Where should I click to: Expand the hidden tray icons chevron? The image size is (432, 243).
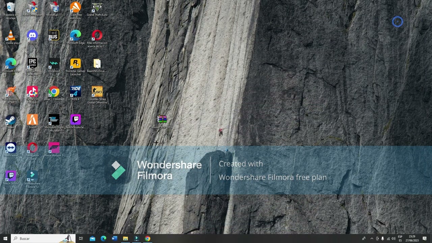[372, 239]
